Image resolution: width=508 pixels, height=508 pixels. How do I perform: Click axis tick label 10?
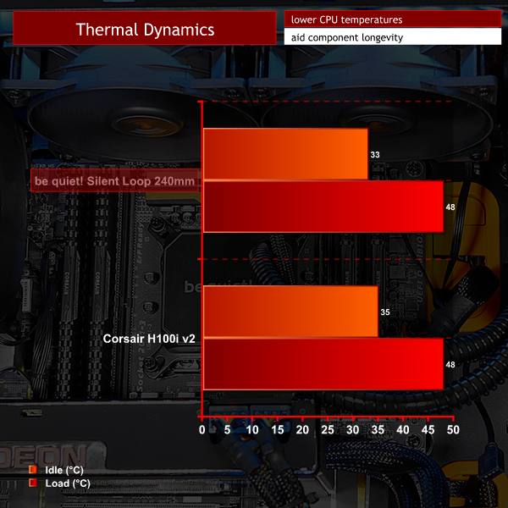point(252,429)
